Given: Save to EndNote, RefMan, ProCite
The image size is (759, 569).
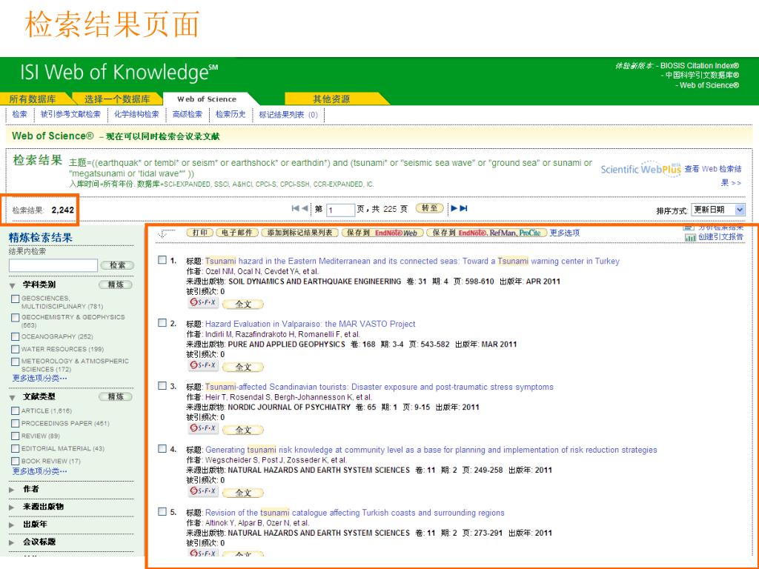Looking at the screenshot, I should click(x=486, y=233).
